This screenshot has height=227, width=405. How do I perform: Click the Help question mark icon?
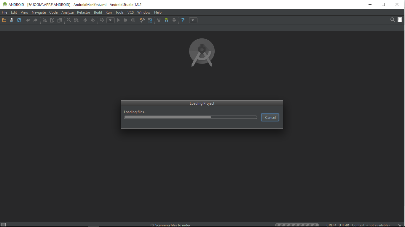point(183,20)
